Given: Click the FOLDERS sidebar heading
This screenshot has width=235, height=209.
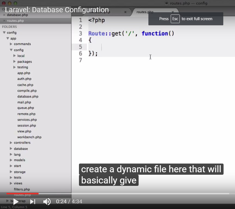Looking at the screenshot, I should 10,27.
